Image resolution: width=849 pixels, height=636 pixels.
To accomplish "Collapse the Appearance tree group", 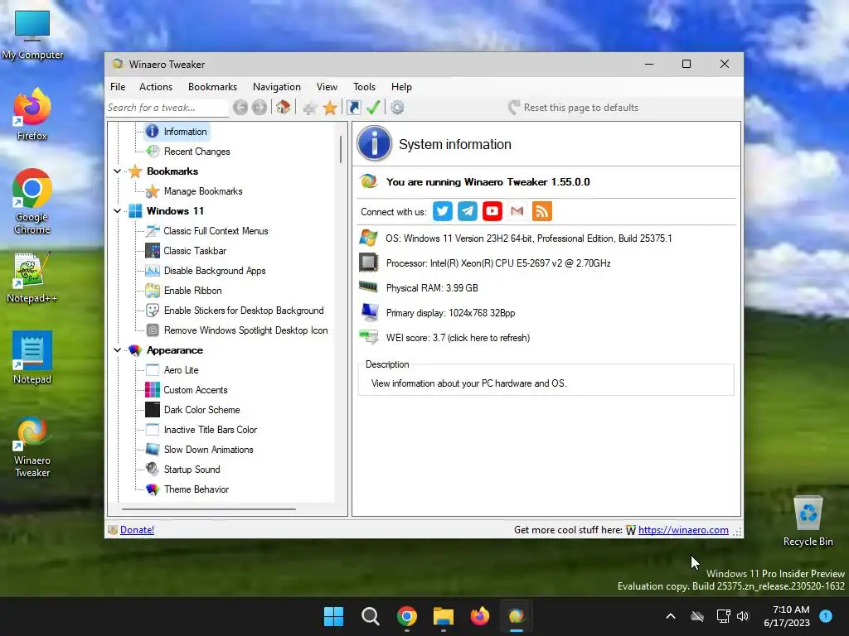I will pyautogui.click(x=117, y=350).
